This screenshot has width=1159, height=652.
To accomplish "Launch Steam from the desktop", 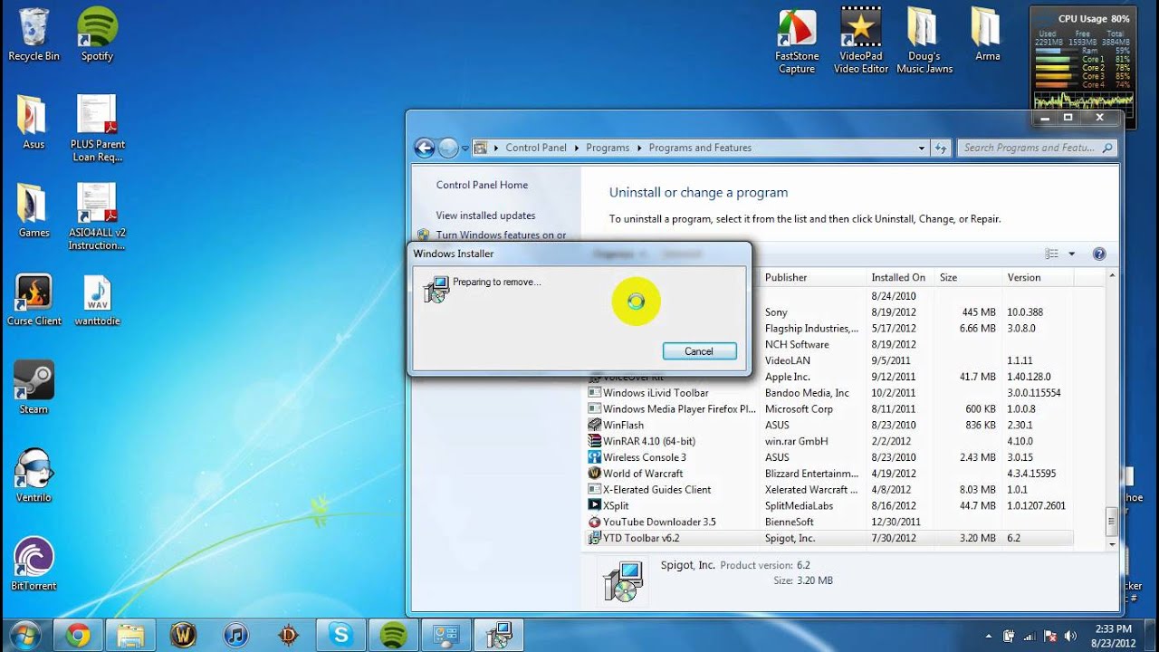I will coord(34,388).
